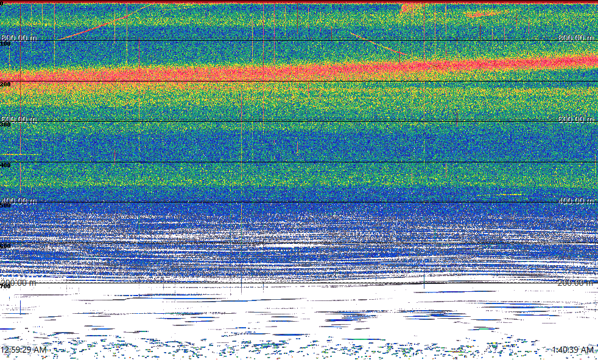Click the small 700 range marker label
598x360 pixels.
point(5,286)
